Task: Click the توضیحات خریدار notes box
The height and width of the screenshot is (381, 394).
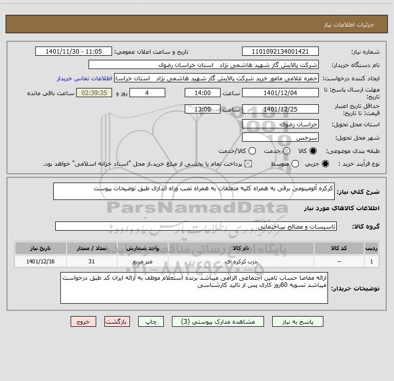Action: click(194, 288)
